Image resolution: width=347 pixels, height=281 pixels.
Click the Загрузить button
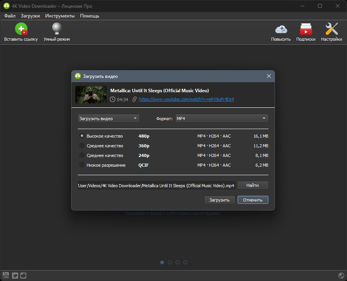point(219,200)
